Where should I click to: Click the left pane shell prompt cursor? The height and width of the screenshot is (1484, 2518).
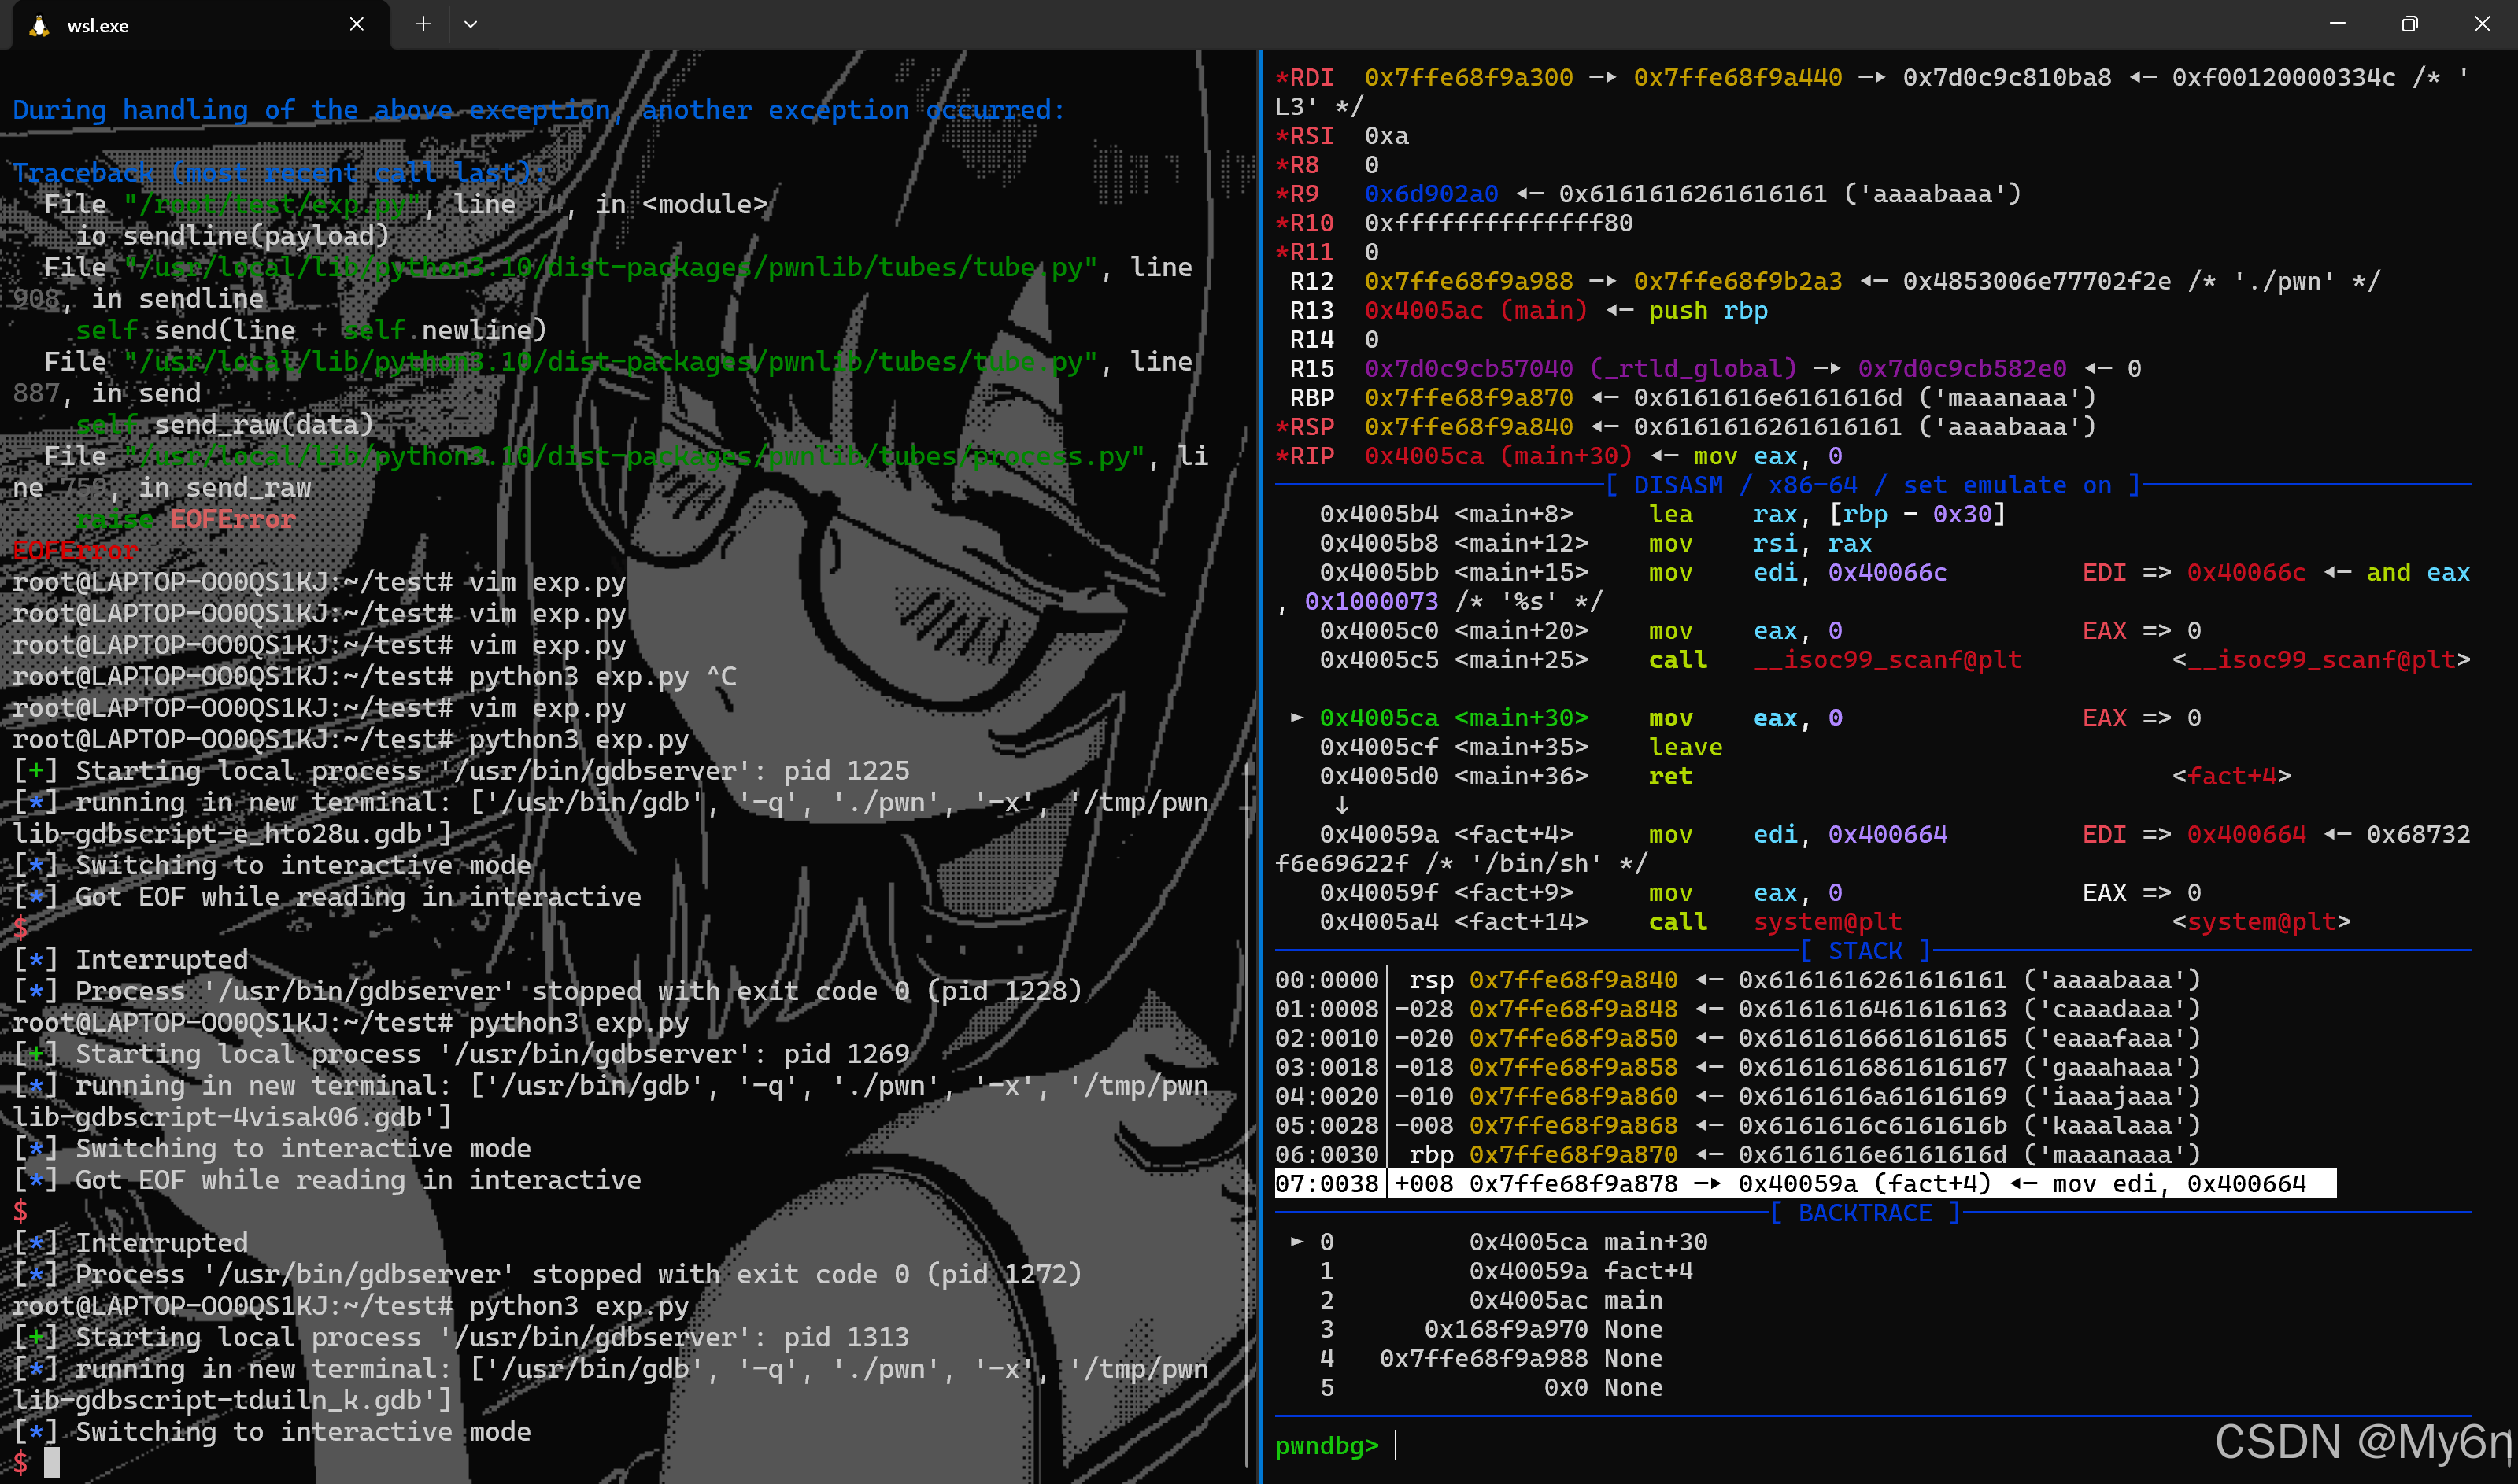(51, 1463)
